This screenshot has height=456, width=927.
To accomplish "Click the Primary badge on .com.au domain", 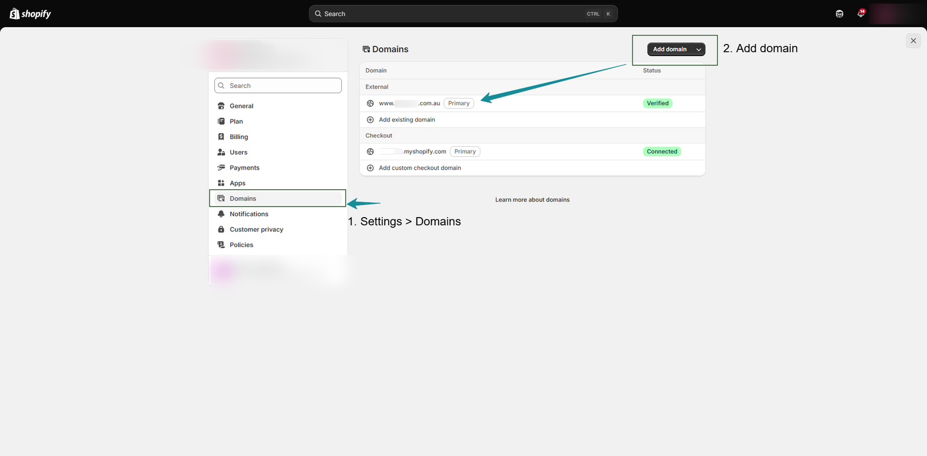I will click(x=459, y=104).
